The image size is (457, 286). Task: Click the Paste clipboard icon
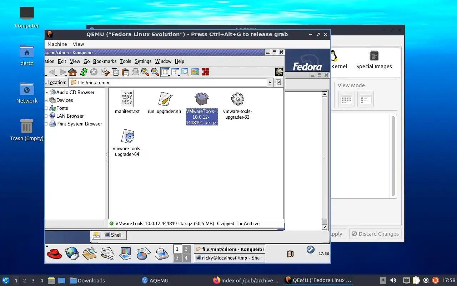(125, 72)
